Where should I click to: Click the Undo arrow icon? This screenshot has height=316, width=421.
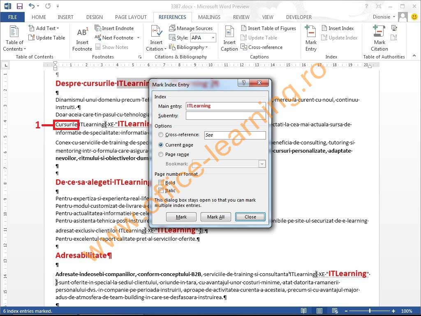point(31,6)
